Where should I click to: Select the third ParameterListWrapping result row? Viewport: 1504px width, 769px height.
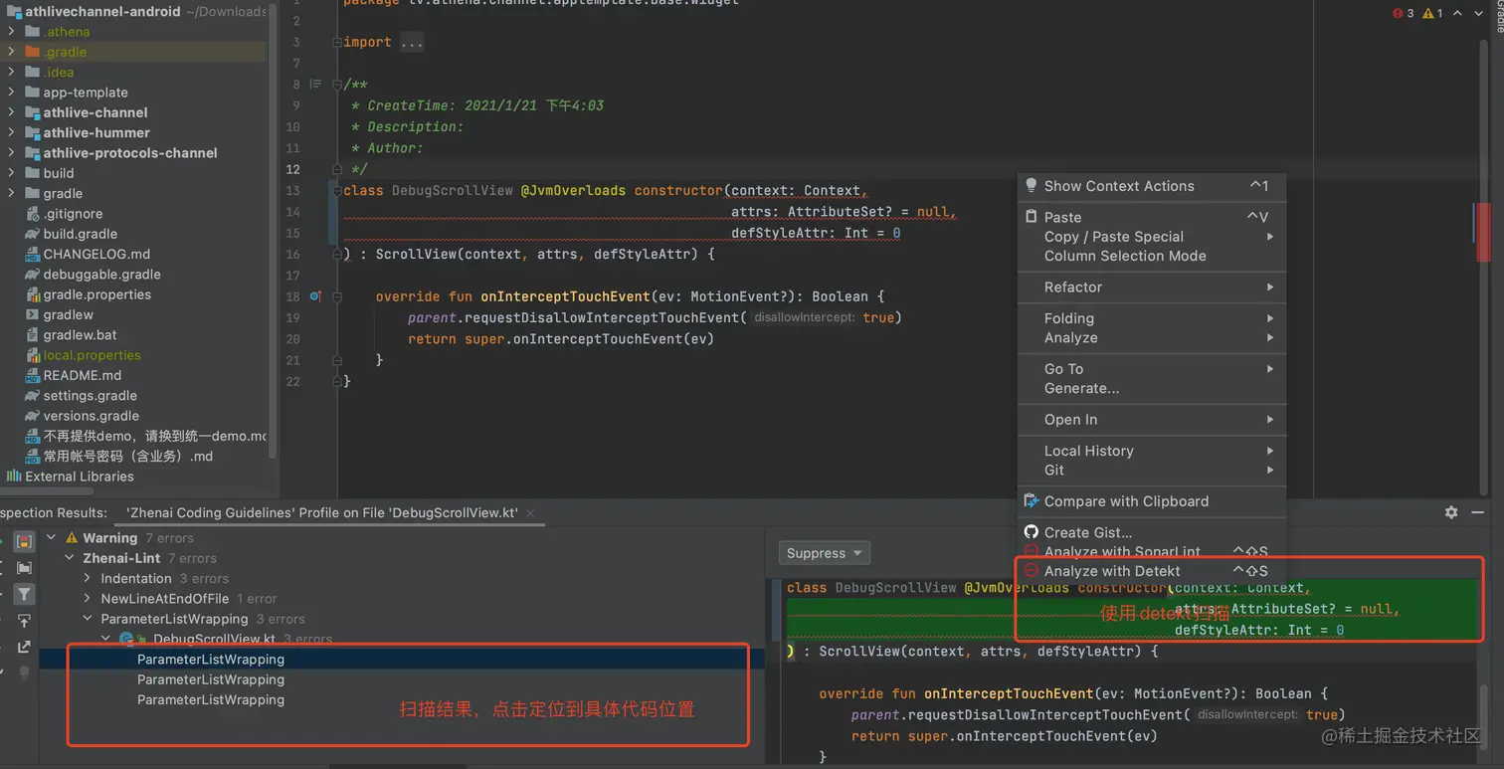402,700
